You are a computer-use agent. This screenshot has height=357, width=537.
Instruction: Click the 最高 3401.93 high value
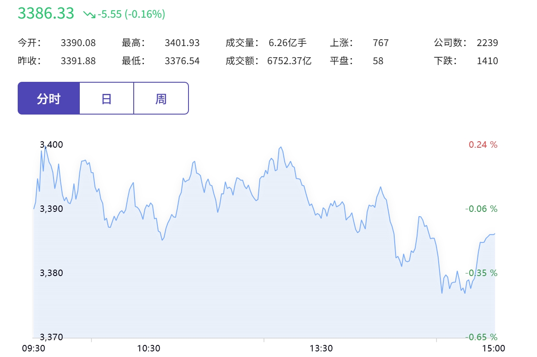click(x=182, y=43)
